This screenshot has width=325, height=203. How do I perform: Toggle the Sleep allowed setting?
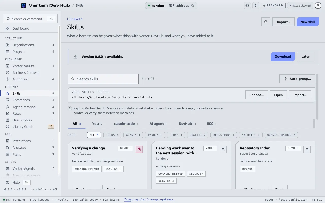[300, 5]
